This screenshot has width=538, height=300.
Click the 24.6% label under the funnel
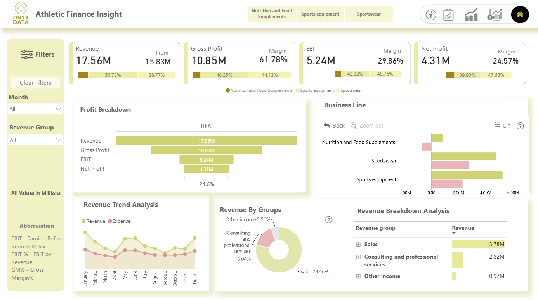tap(207, 184)
